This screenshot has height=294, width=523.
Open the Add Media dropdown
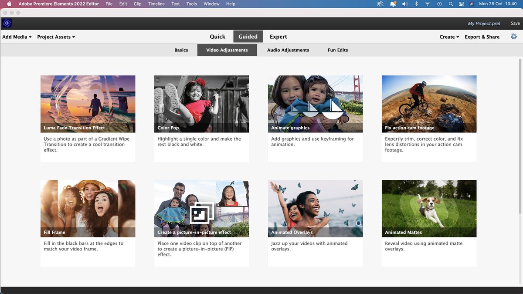(17, 37)
